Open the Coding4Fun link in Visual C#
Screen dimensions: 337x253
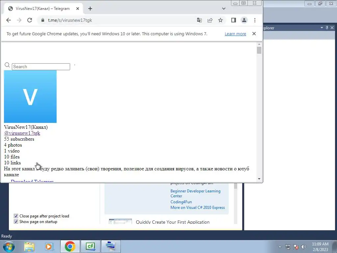tap(181, 202)
